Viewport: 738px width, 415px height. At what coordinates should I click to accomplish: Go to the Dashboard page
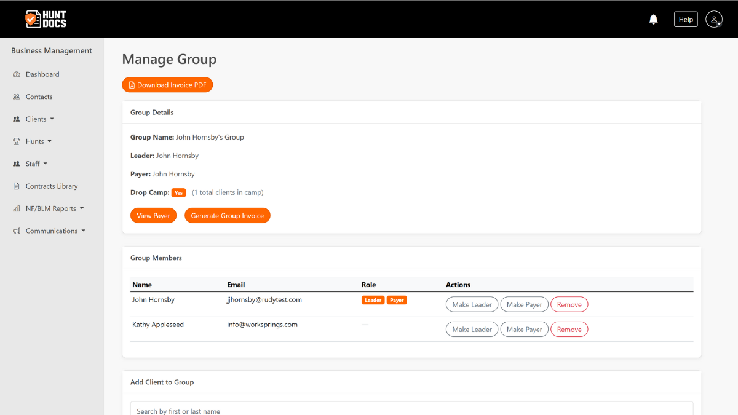tap(42, 74)
